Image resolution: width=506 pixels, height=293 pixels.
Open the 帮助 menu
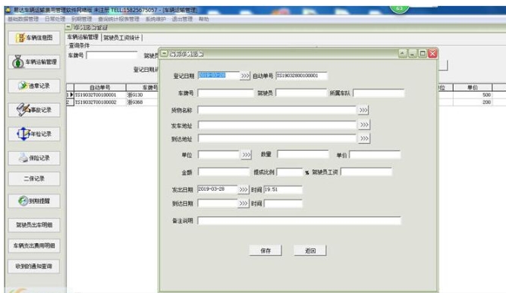coord(203,19)
